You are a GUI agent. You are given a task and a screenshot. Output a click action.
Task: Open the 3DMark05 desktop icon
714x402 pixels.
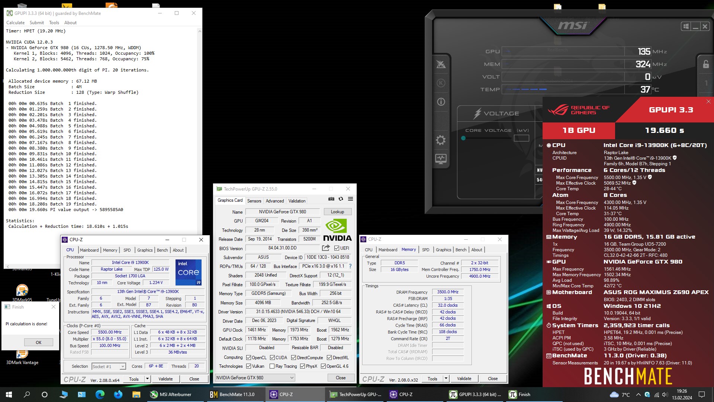[22, 293]
